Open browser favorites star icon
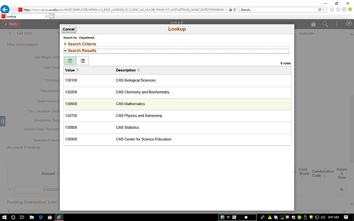The width and height of the screenshot is (354, 221). [x=338, y=9]
